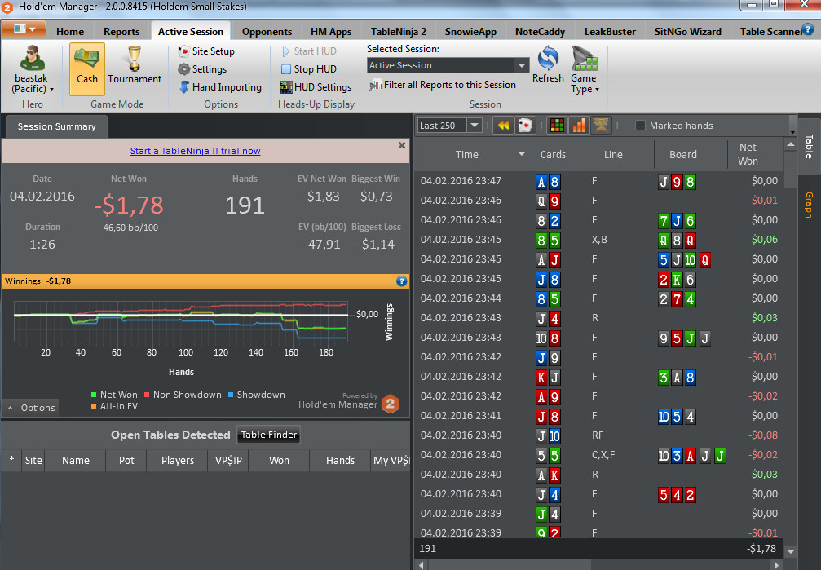Enable the Marked hands checkbox
The width and height of the screenshot is (821, 570).
pos(640,126)
